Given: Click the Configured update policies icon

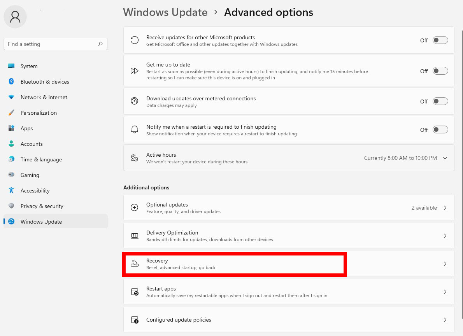Looking at the screenshot, I should tap(135, 320).
